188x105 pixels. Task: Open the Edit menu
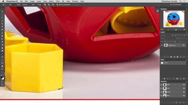coord(26,1)
